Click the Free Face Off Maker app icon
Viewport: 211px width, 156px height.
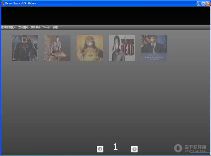click(x=2, y=3)
